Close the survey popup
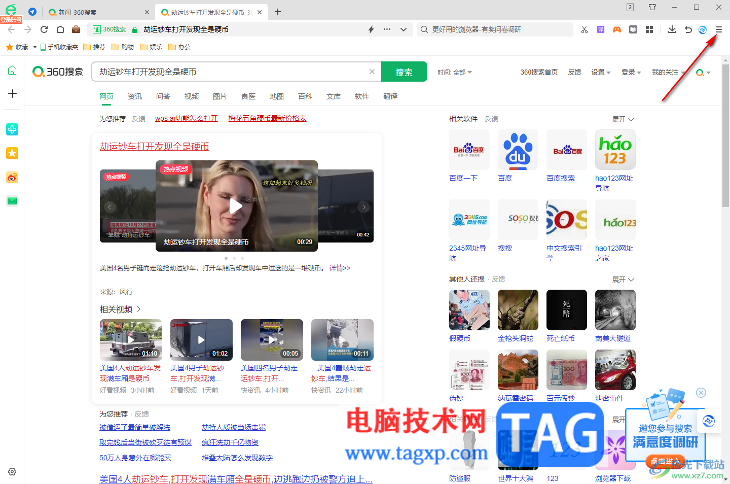This screenshot has height=484, width=730. pos(701,393)
